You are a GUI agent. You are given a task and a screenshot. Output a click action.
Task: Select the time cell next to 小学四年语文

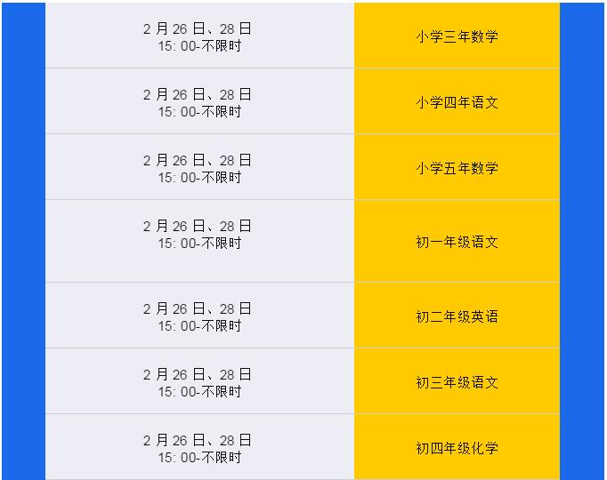coord(199,102)
